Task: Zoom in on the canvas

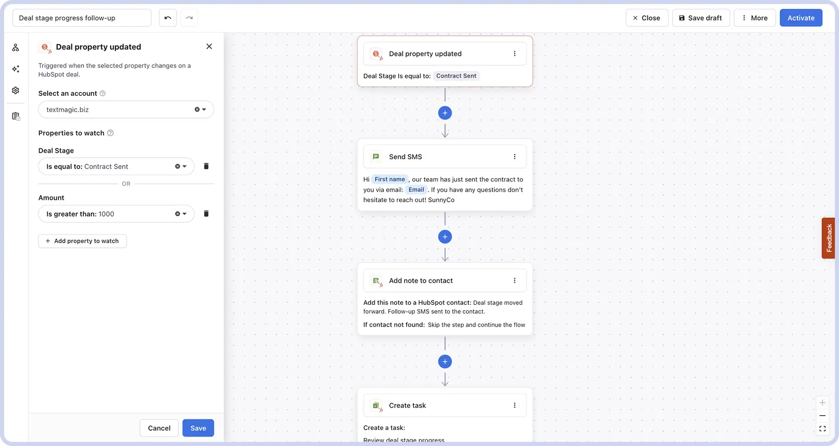Action: (x=823, y=403)
